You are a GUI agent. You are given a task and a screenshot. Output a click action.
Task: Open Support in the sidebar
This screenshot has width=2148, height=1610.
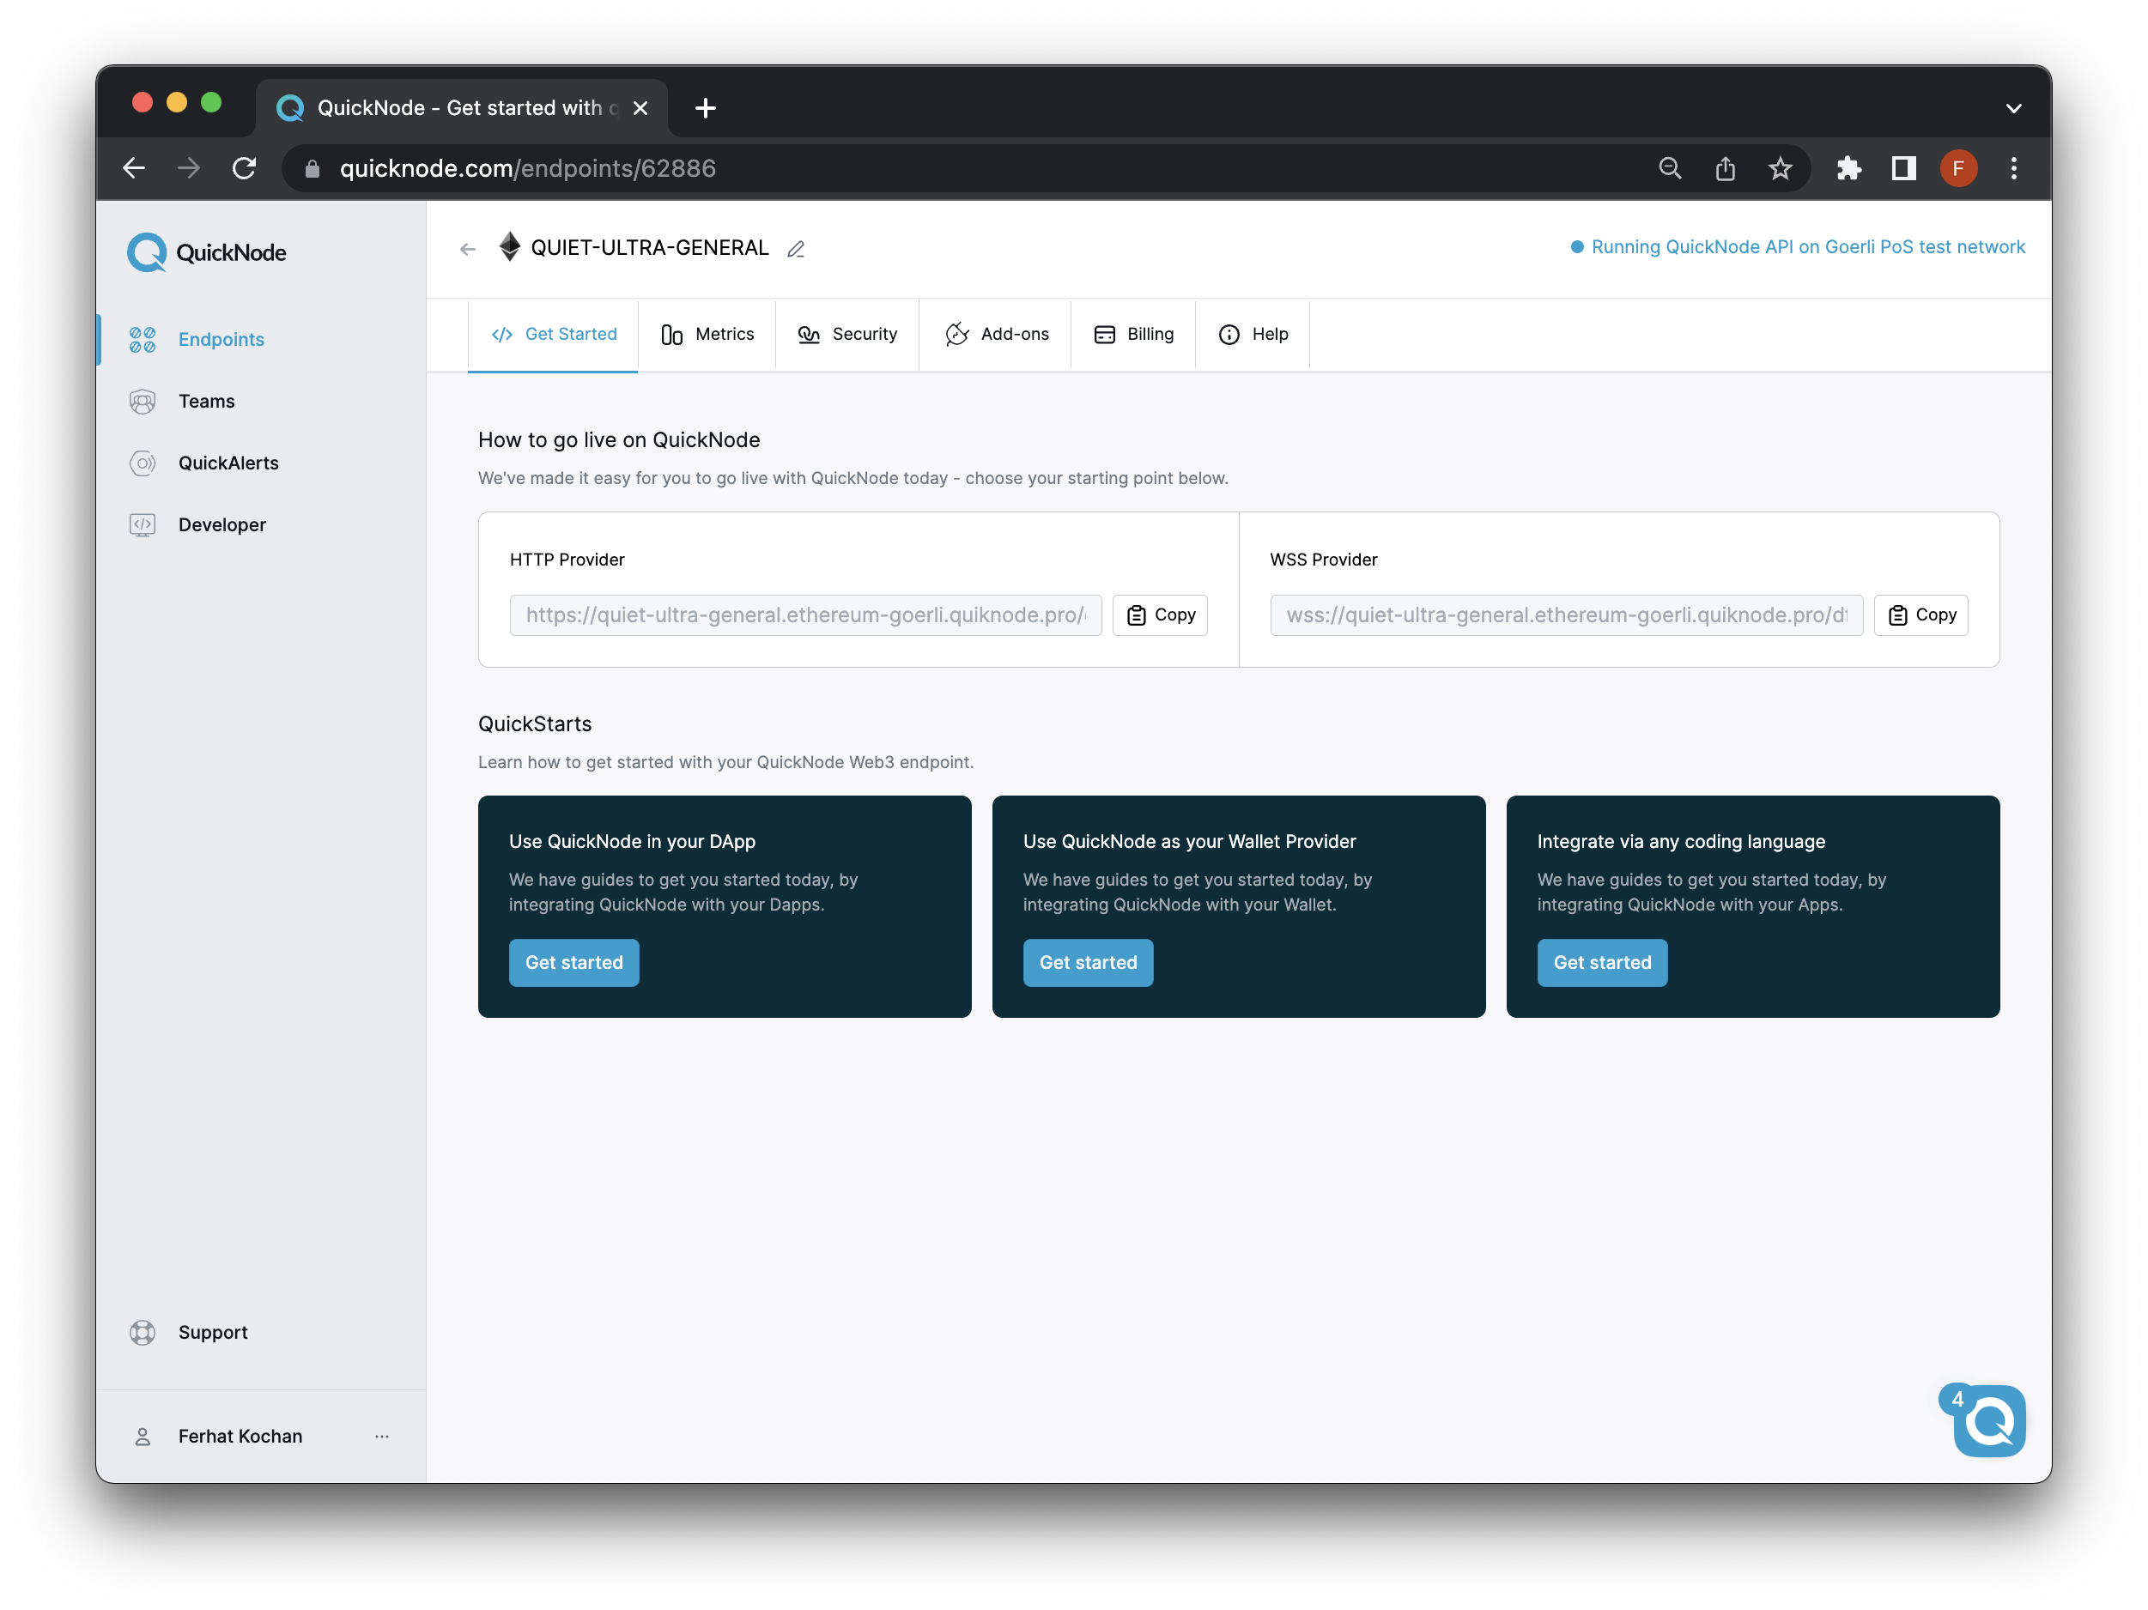tap(213, 1331)
